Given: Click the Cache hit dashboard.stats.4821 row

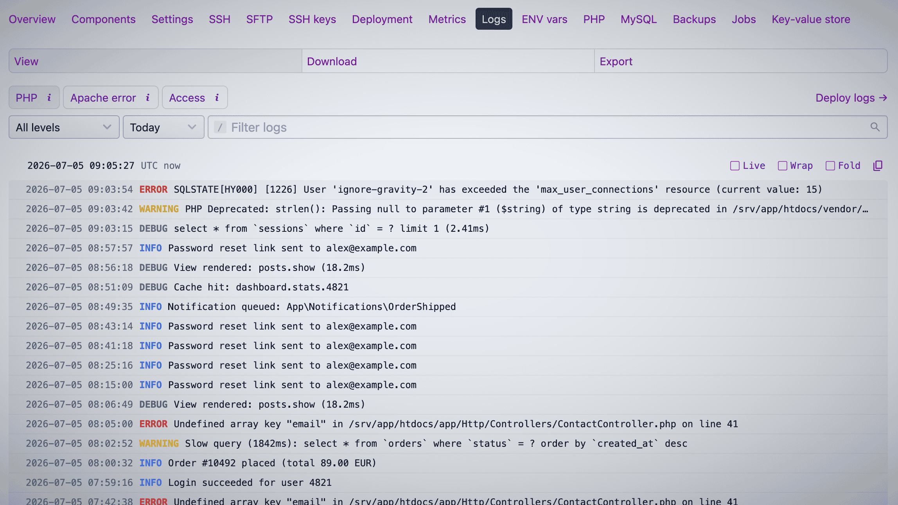Looking at the screenshot, I should pos(448,287).
